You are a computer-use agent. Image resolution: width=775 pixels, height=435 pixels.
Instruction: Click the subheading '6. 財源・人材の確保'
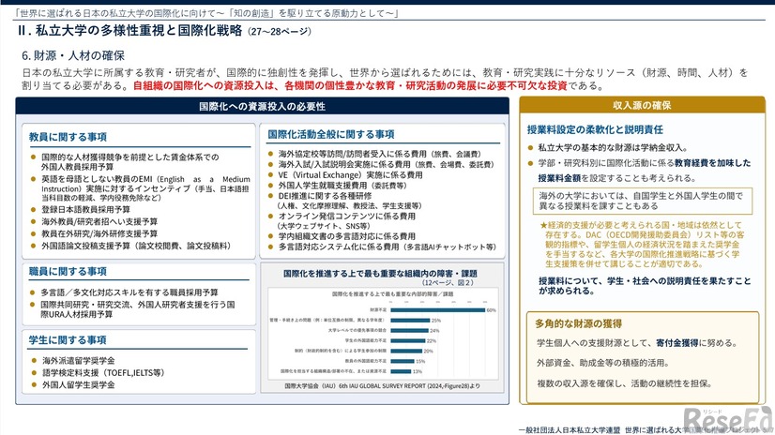(x=73, y=55)
